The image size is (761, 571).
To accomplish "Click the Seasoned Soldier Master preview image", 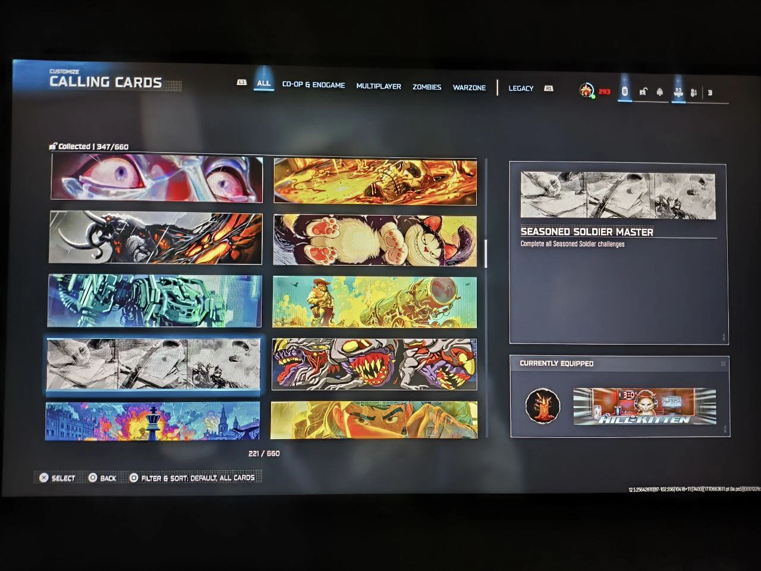I will 618,195.
